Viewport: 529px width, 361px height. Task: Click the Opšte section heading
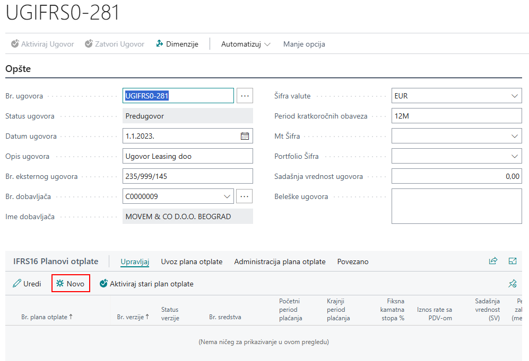[18, 69]
